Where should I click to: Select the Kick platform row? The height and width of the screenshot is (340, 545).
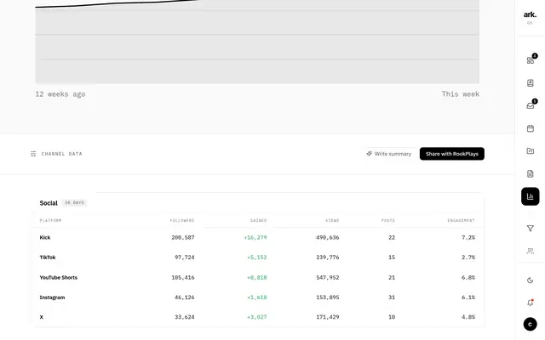(x=257, y=238)
